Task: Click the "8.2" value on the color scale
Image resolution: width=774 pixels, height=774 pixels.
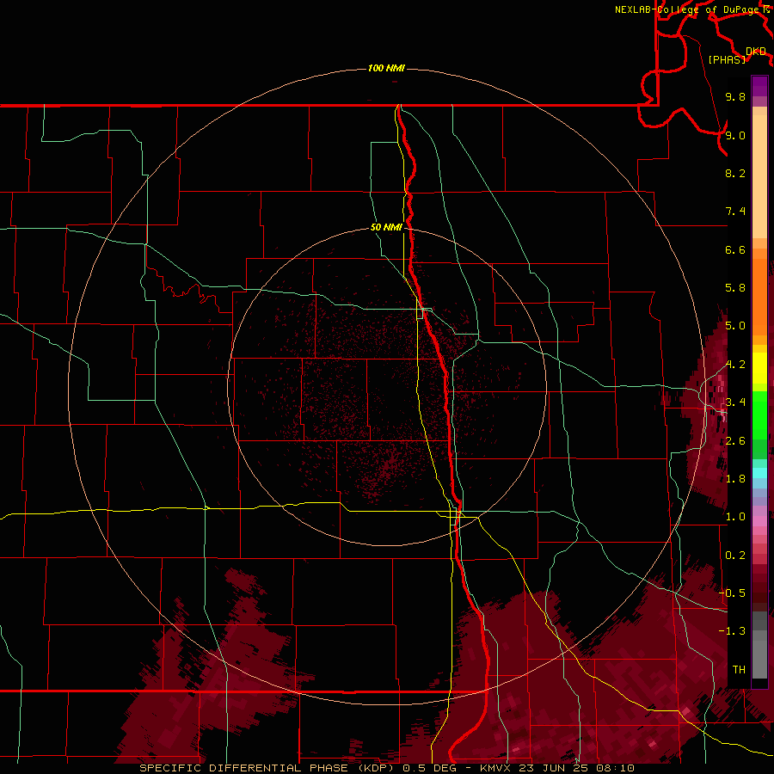Action: coord(735,173)
